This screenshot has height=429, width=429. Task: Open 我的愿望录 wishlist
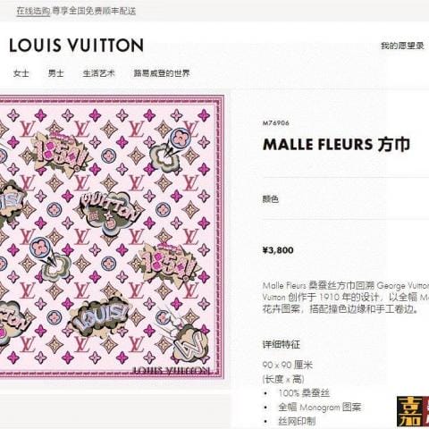point(402,46)
